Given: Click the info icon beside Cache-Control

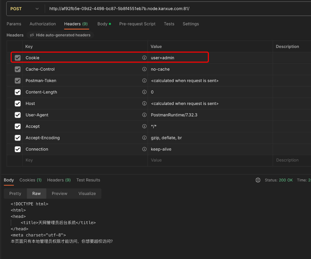Looking at the screenshot, I should pyautogui.click(x=144, y=69).
